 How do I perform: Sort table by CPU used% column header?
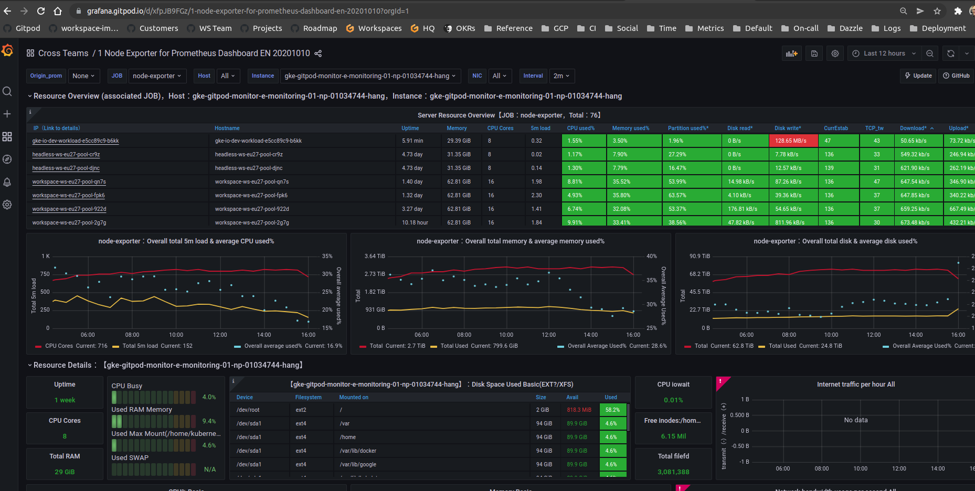tap(580, 129)
